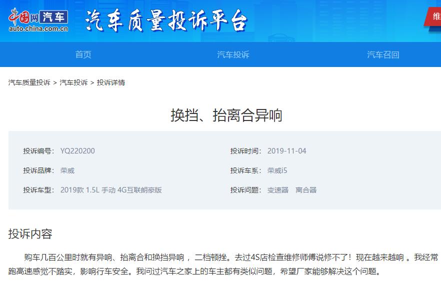The image size is (441, 282).
Task: Click the 离合器 problem tag
Action: (x=306, y=190)
